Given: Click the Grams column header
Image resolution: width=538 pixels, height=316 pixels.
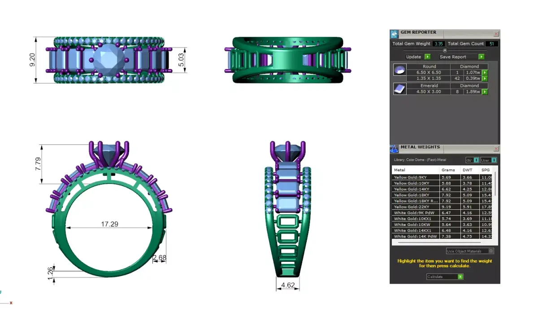Looking at the screenshot, I should click(451, 170).
